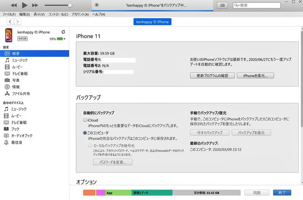303x200 pixels.
Task: Click パスワードを変更... button
Action: 113,162
